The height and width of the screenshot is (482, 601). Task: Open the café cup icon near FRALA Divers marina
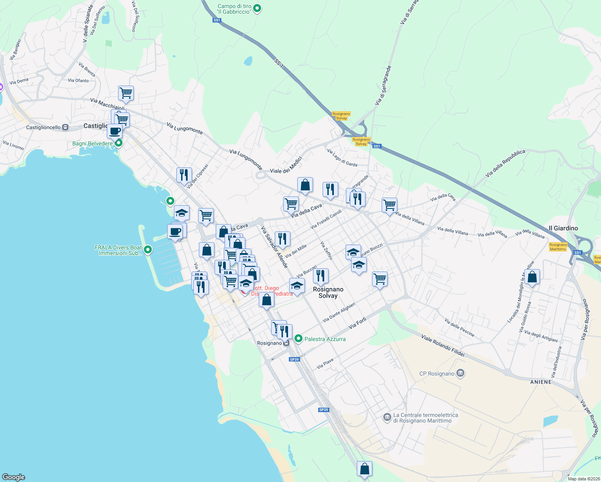point(176,231)
